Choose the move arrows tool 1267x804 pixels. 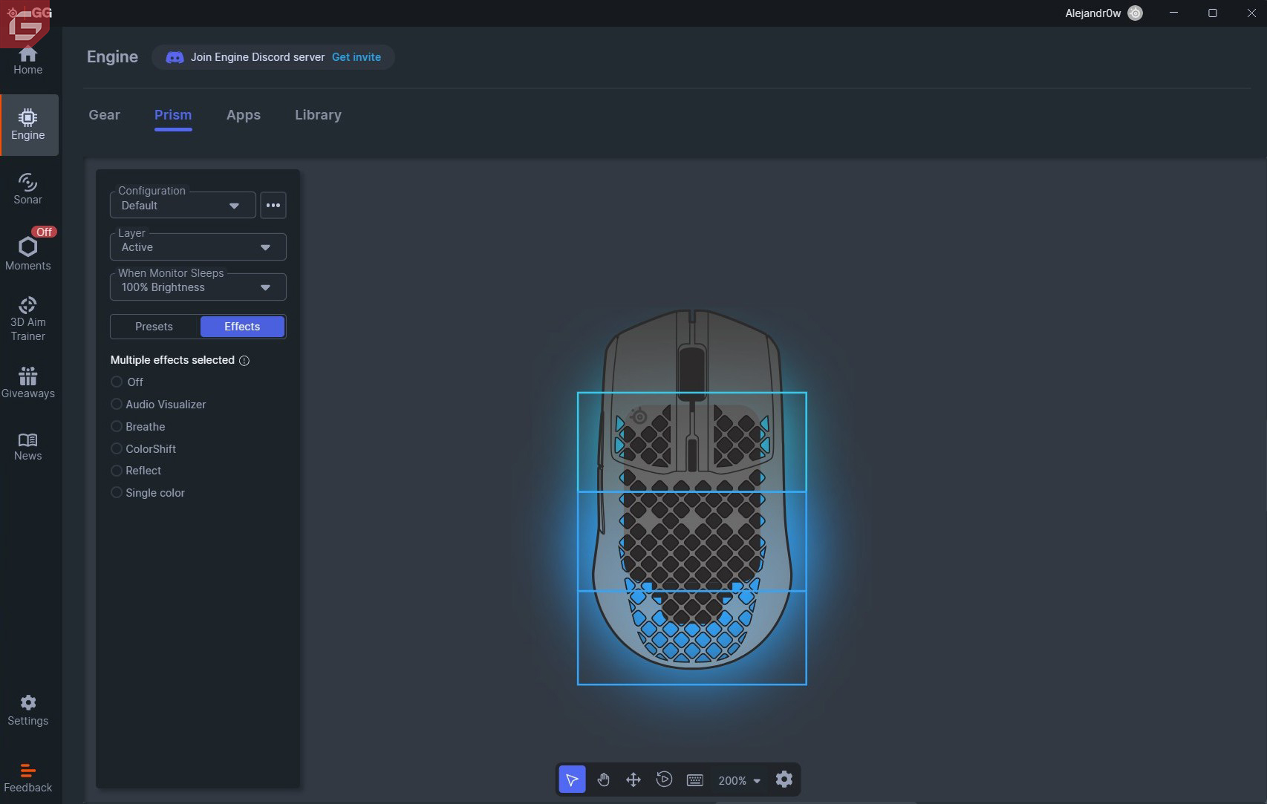[x=633, y=780]
